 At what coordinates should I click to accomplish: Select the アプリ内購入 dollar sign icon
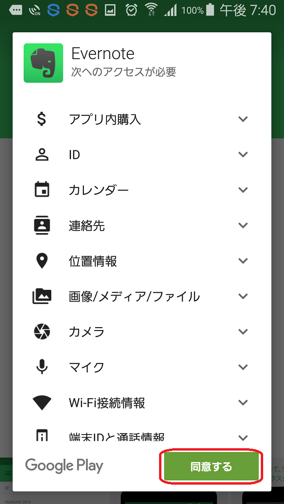point(42,119)
